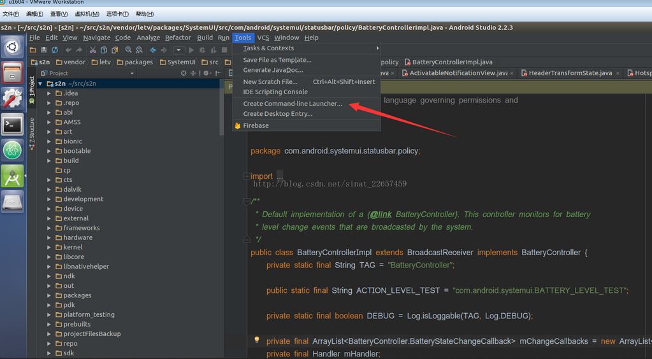Navigate Forward with the toolbar arrow
The height and width of the screenshot is (359, 652).
[x=164, y=50]
